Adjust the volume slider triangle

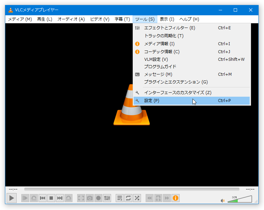(x=240, y=199)
